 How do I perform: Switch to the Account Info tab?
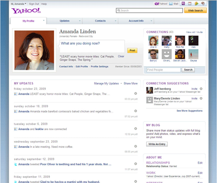coord(136,21)
